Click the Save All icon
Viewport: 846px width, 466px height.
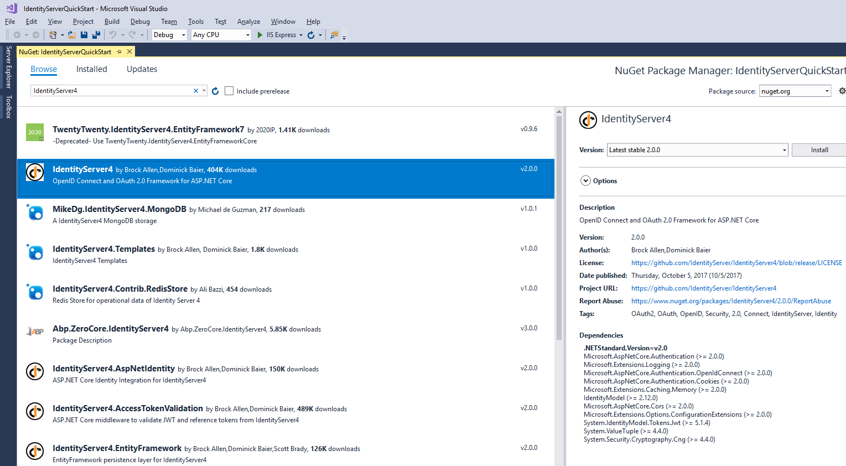point(96,35)
